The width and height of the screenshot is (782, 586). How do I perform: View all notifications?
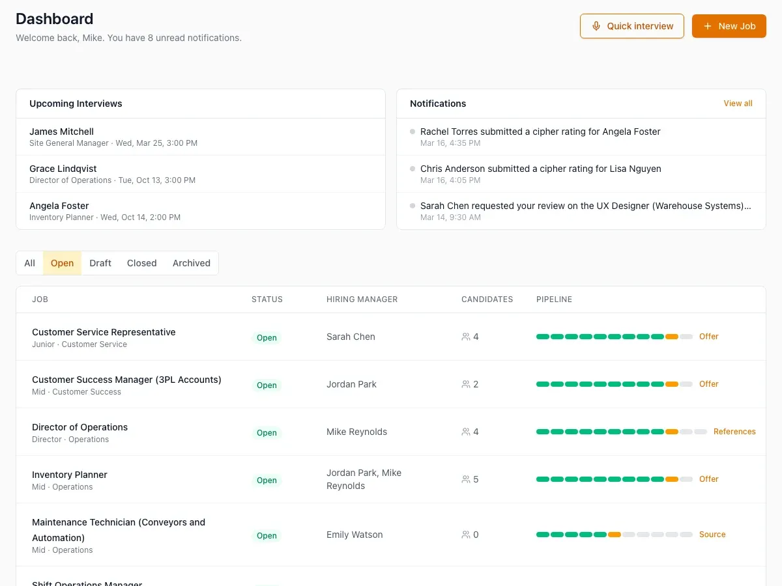coord(738,104)
